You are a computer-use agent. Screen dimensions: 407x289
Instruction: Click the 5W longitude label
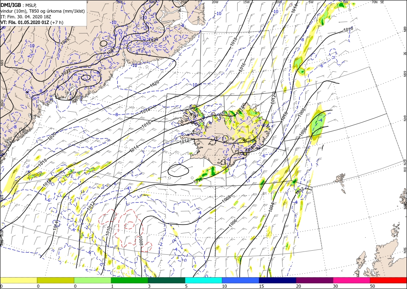(311, 2)
